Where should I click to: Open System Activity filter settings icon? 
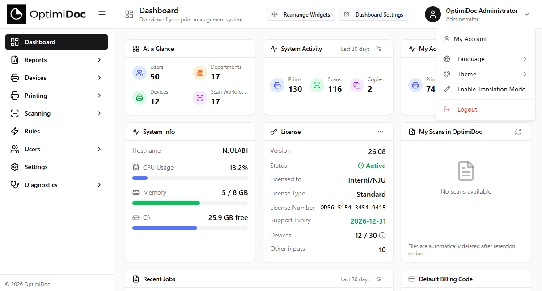pyautogui.click(x=379, y=49)
